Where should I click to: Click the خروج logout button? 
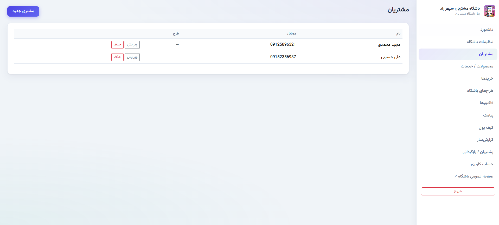coord(458,191)
